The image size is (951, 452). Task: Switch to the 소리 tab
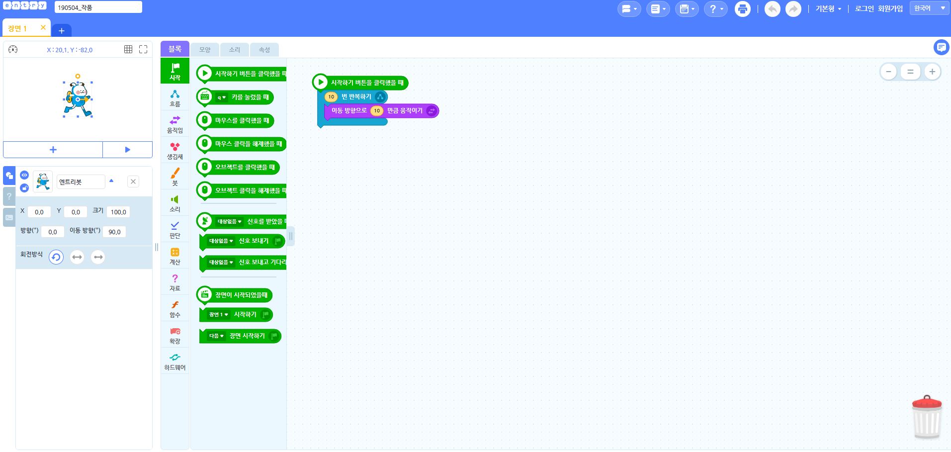[235, 50]
